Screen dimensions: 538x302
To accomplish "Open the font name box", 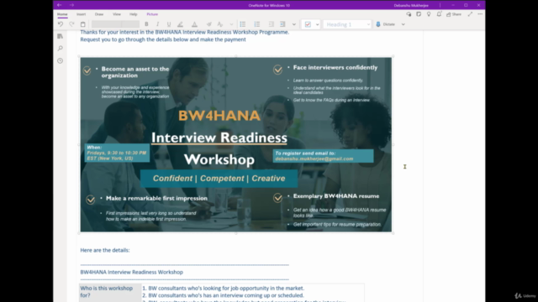I will (x=107, y=24).
